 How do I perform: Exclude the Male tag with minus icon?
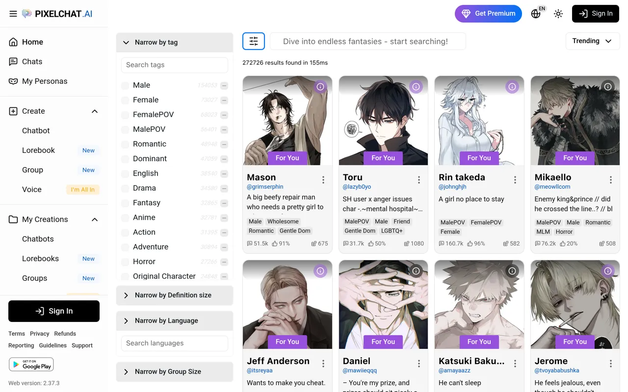224,86
